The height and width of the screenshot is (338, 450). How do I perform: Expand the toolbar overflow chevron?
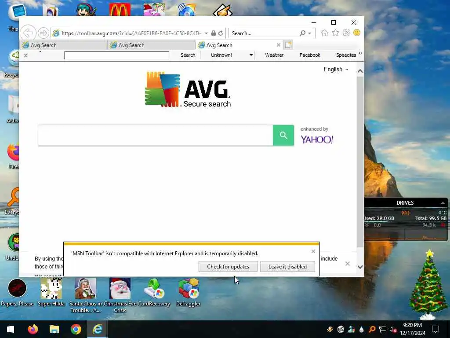360,53
